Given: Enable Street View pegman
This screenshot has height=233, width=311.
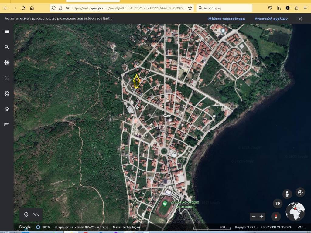Looking at the screenshot, I should click(287, 194).
